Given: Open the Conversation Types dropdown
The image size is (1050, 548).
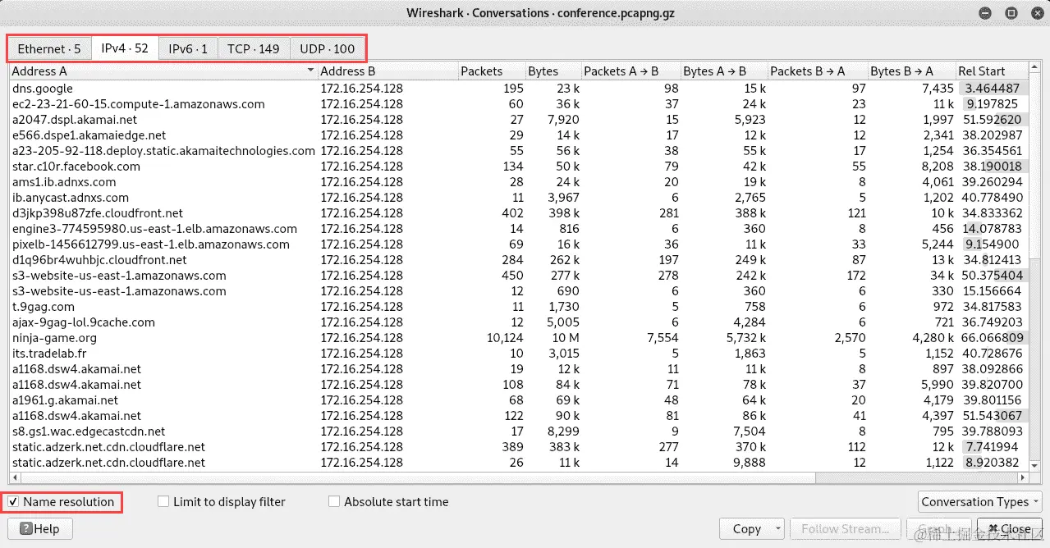Looking at the screenshot, I should click(980, 501).
